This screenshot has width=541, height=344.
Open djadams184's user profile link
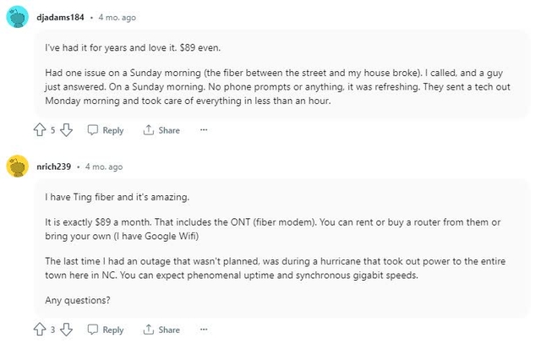[x=59, y=18]
